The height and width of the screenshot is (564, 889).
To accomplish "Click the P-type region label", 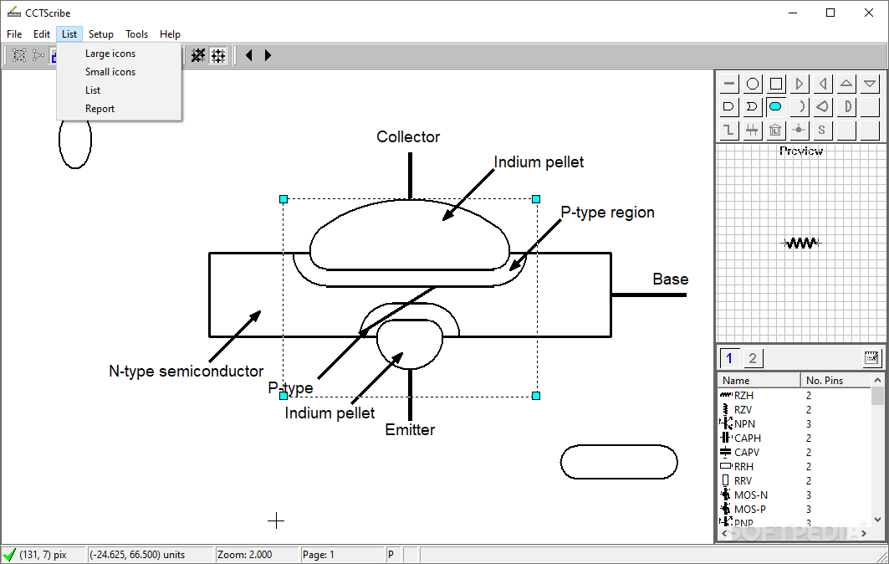I will coord(607,213).
